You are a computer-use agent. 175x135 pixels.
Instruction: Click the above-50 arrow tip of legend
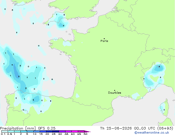[x=87, y=131]
